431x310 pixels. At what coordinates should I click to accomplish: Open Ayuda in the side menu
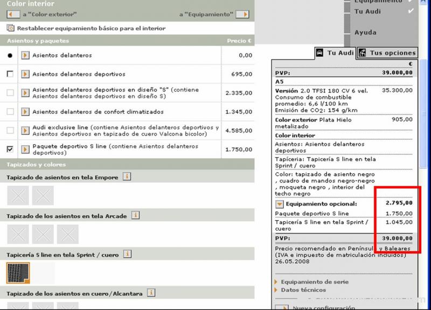pos(365,32)
